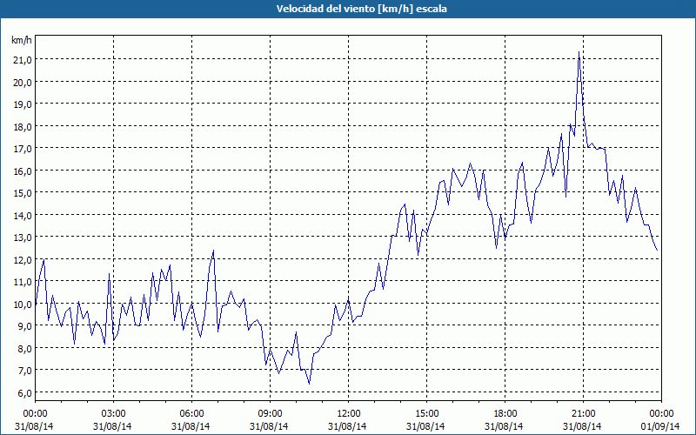Click the 03:00 time axis label
Screen dimensions: 696x435
[x=113, y=414]
